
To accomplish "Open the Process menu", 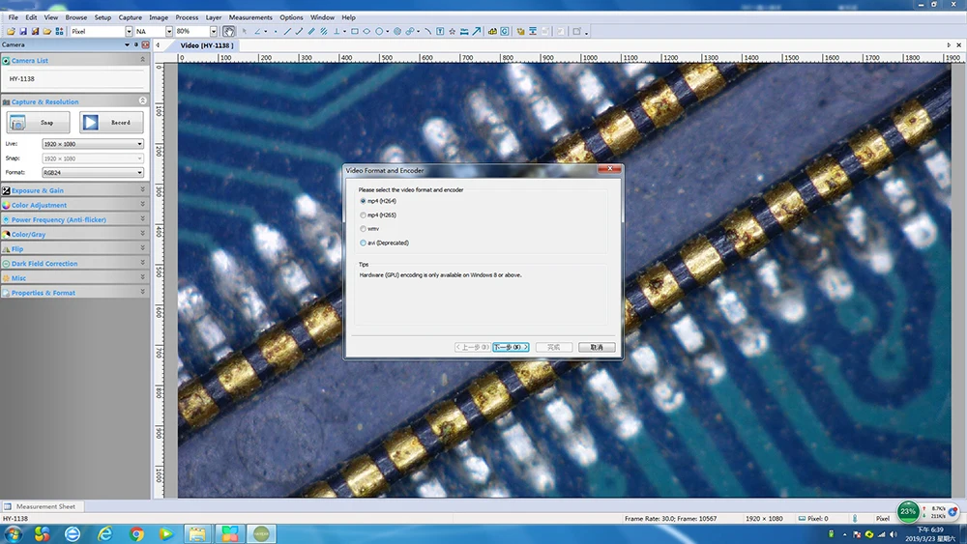I will click(187, 17).
